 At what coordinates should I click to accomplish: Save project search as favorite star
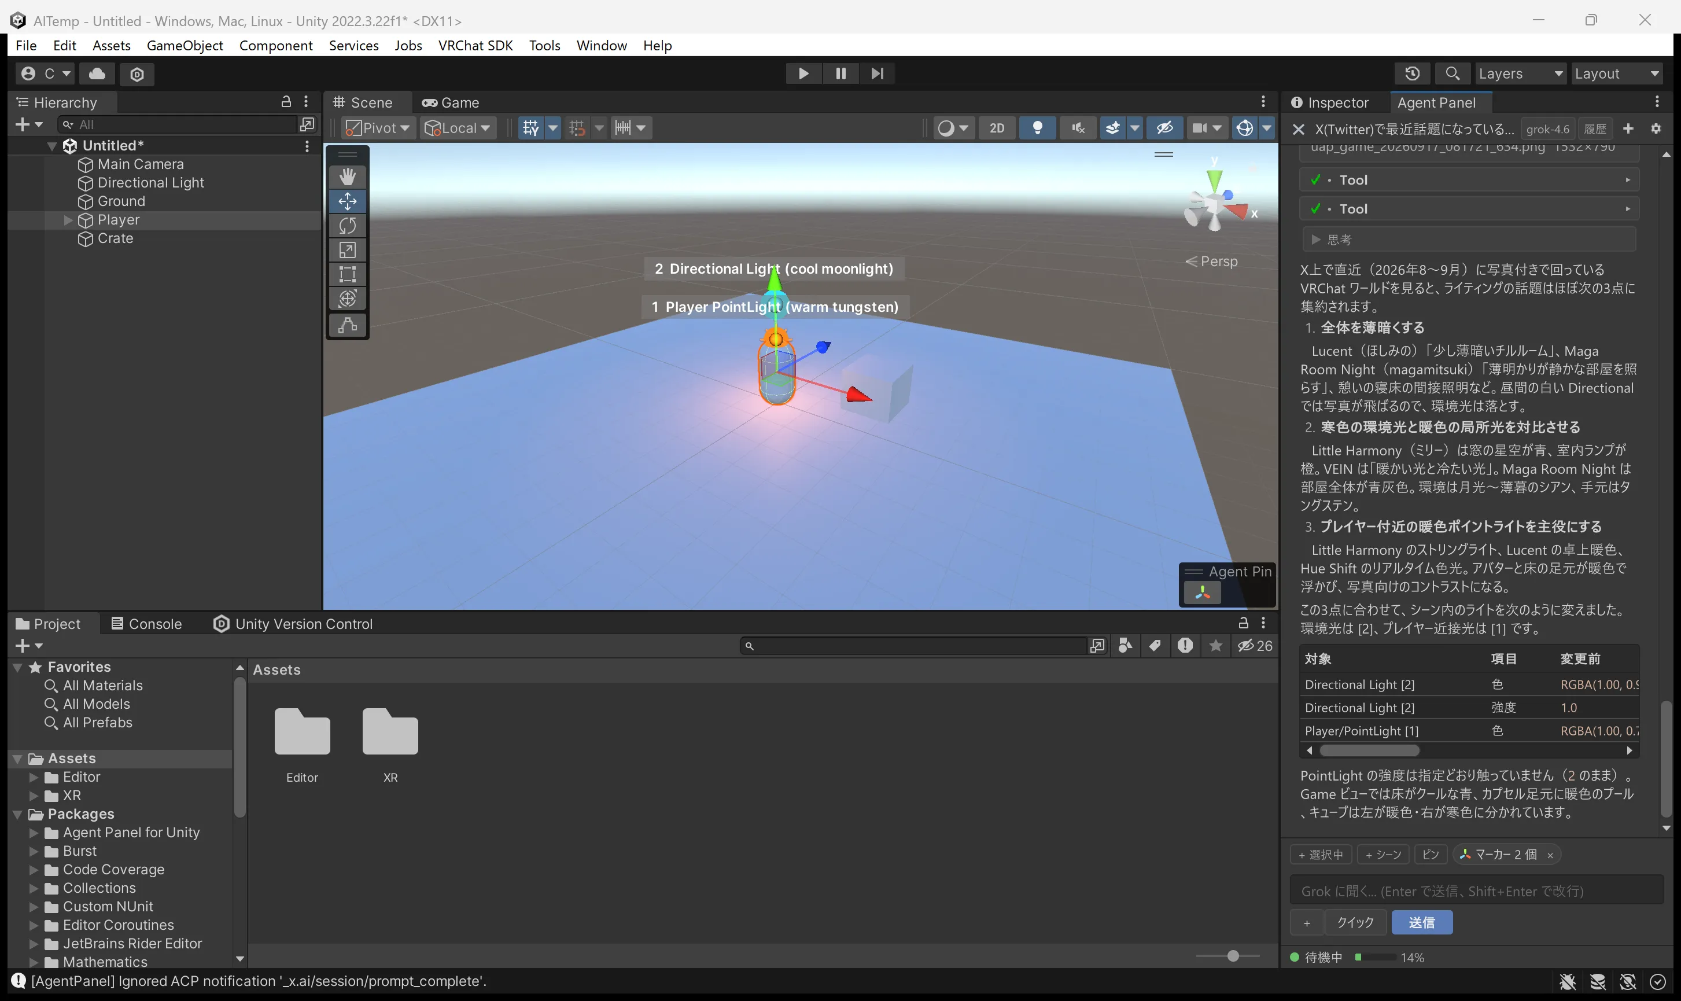[1216, 646]
